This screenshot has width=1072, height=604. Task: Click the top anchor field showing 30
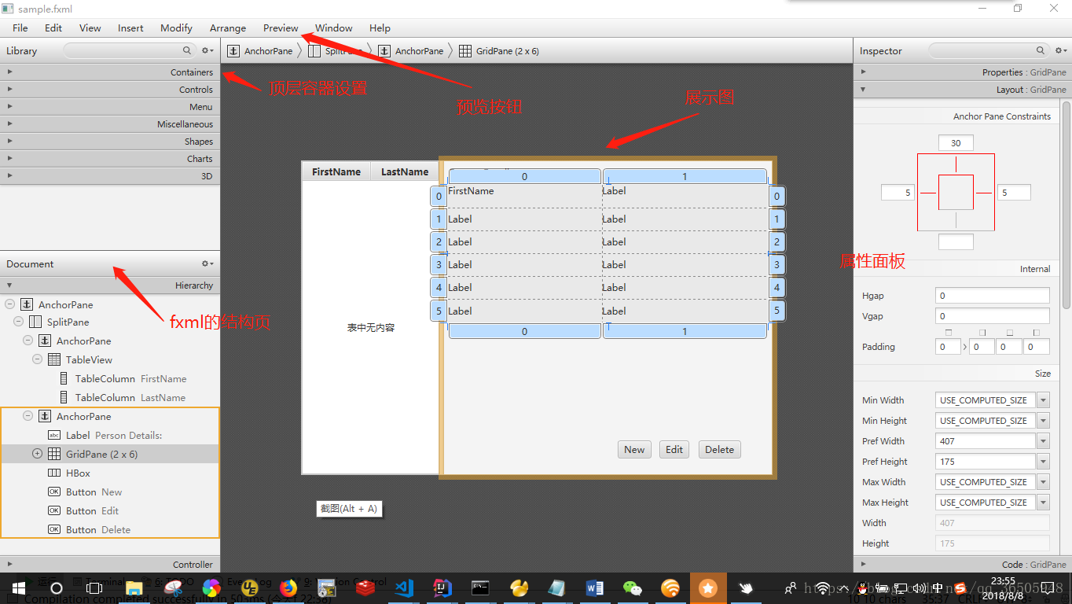pos(956,143)
